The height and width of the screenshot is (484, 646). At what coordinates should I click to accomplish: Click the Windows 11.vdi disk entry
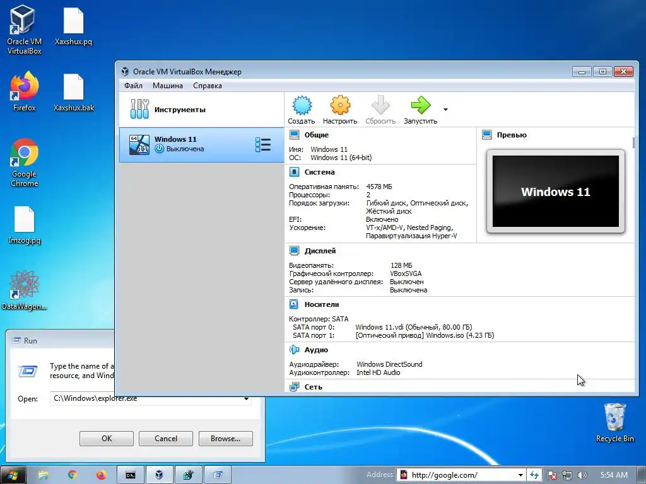point(414,327)
